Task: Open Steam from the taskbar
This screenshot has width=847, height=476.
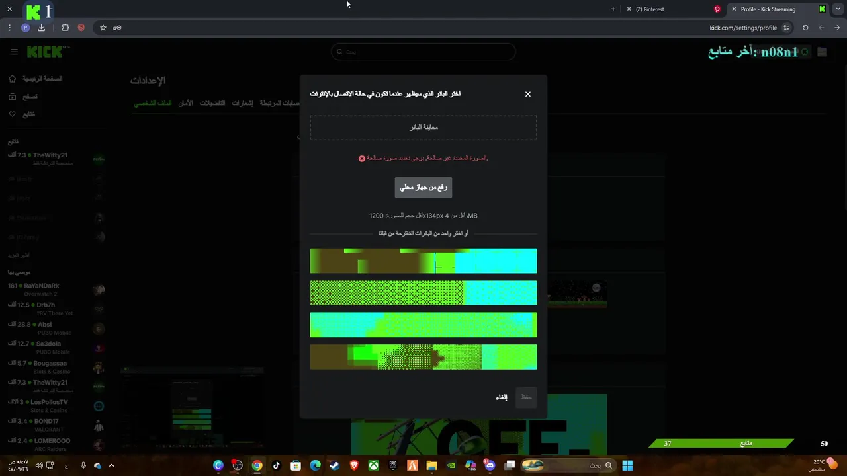Action: click(x=334, y=465)
